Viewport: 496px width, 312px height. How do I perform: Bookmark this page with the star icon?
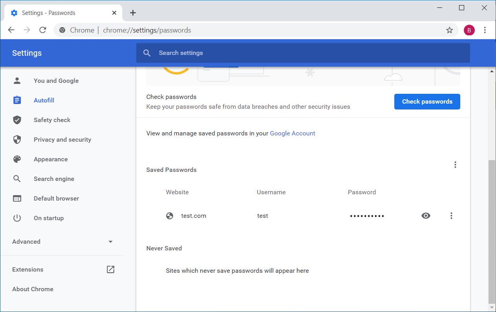coord(449,30)
